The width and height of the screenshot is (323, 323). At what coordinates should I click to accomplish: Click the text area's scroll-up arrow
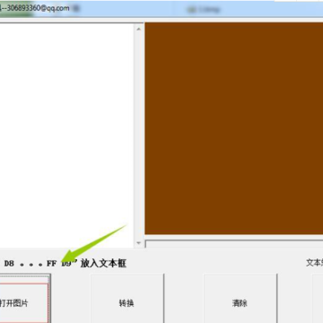point(138,29)
